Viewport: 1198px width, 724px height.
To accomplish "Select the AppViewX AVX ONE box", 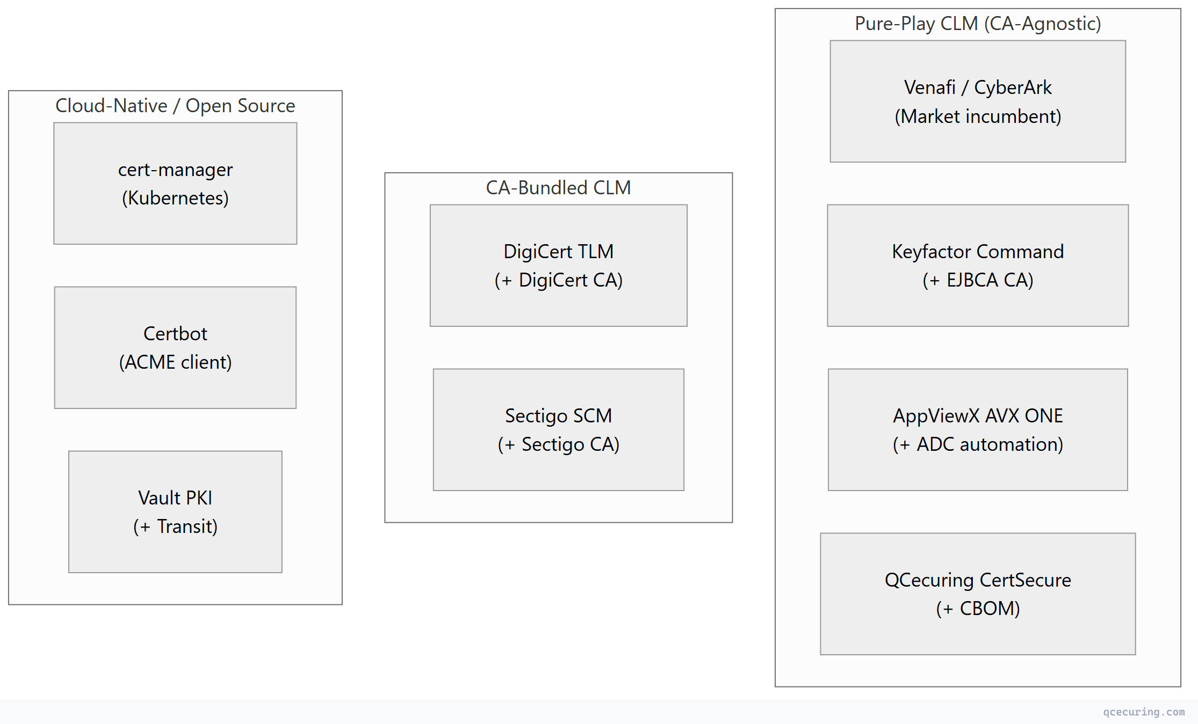I will tap(978, 430).
